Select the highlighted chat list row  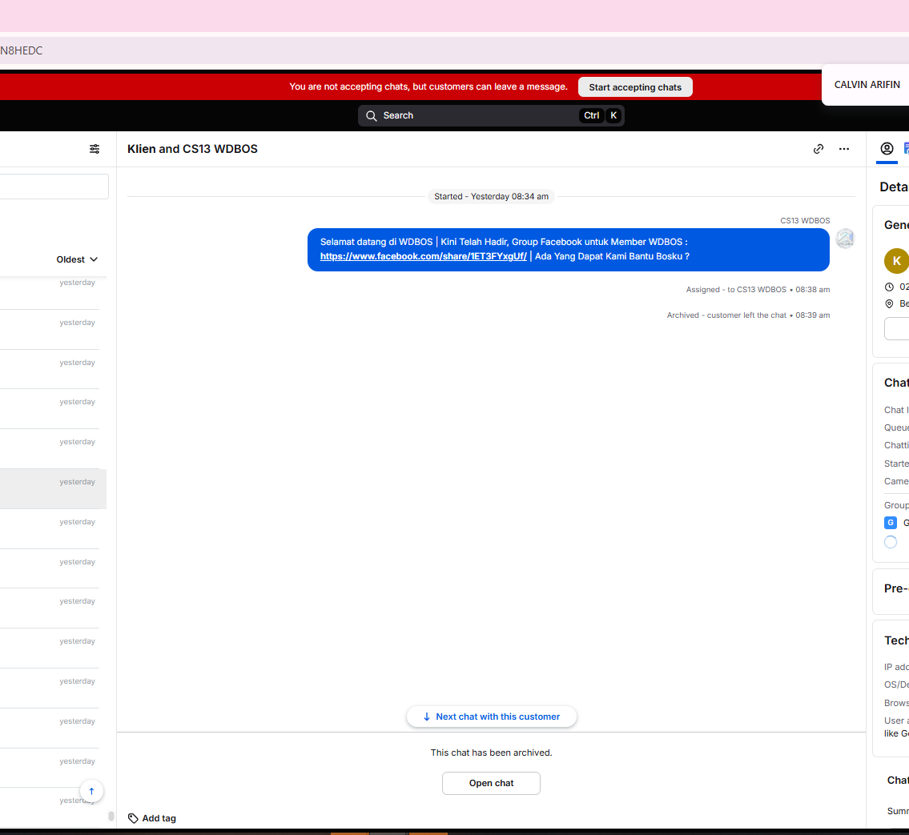point(53,489)
